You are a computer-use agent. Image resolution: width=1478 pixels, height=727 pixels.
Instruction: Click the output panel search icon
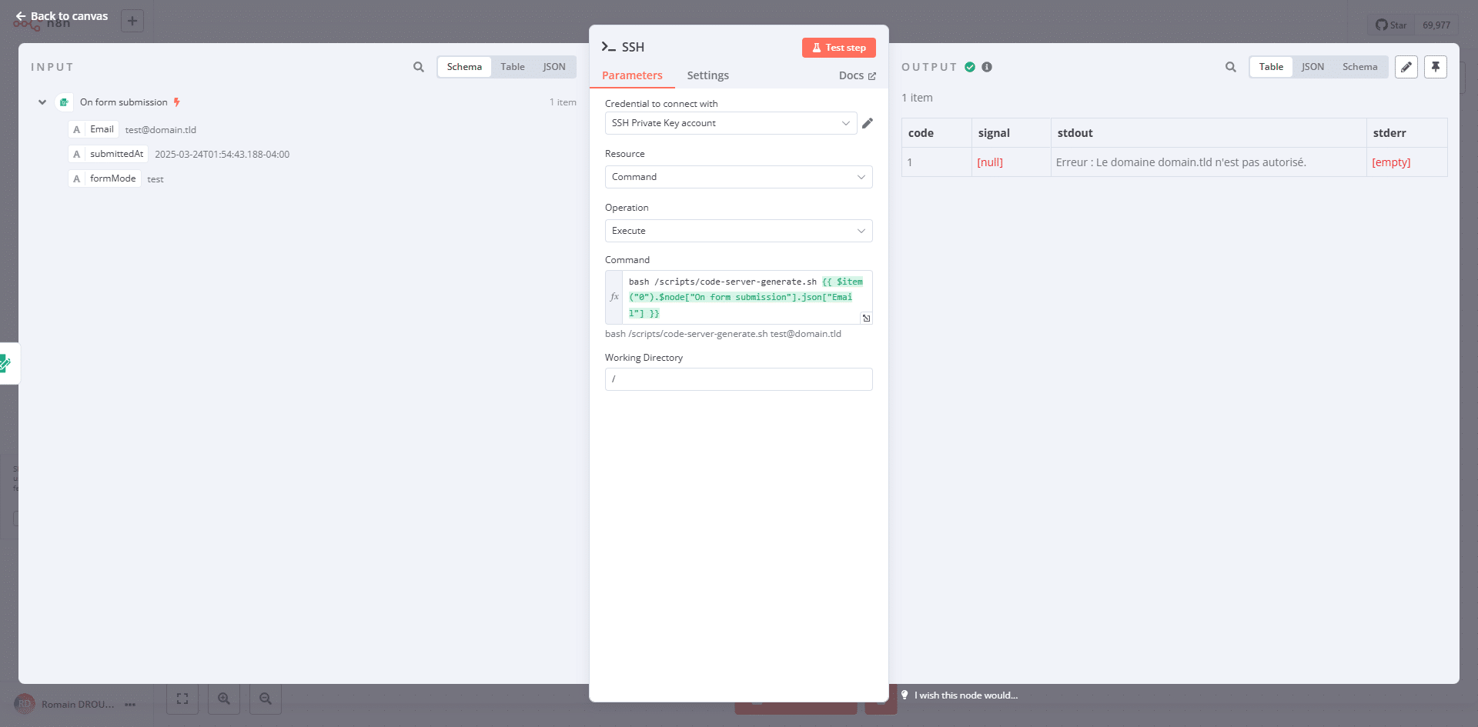[1230, 67]
